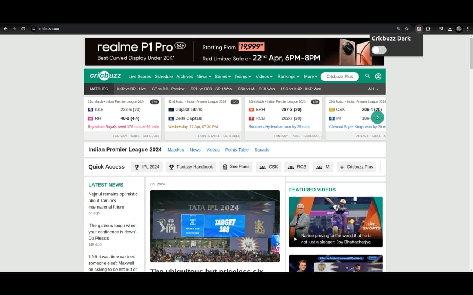Select the CSK vs MI - CSK Won tab

tap(256, 89)
